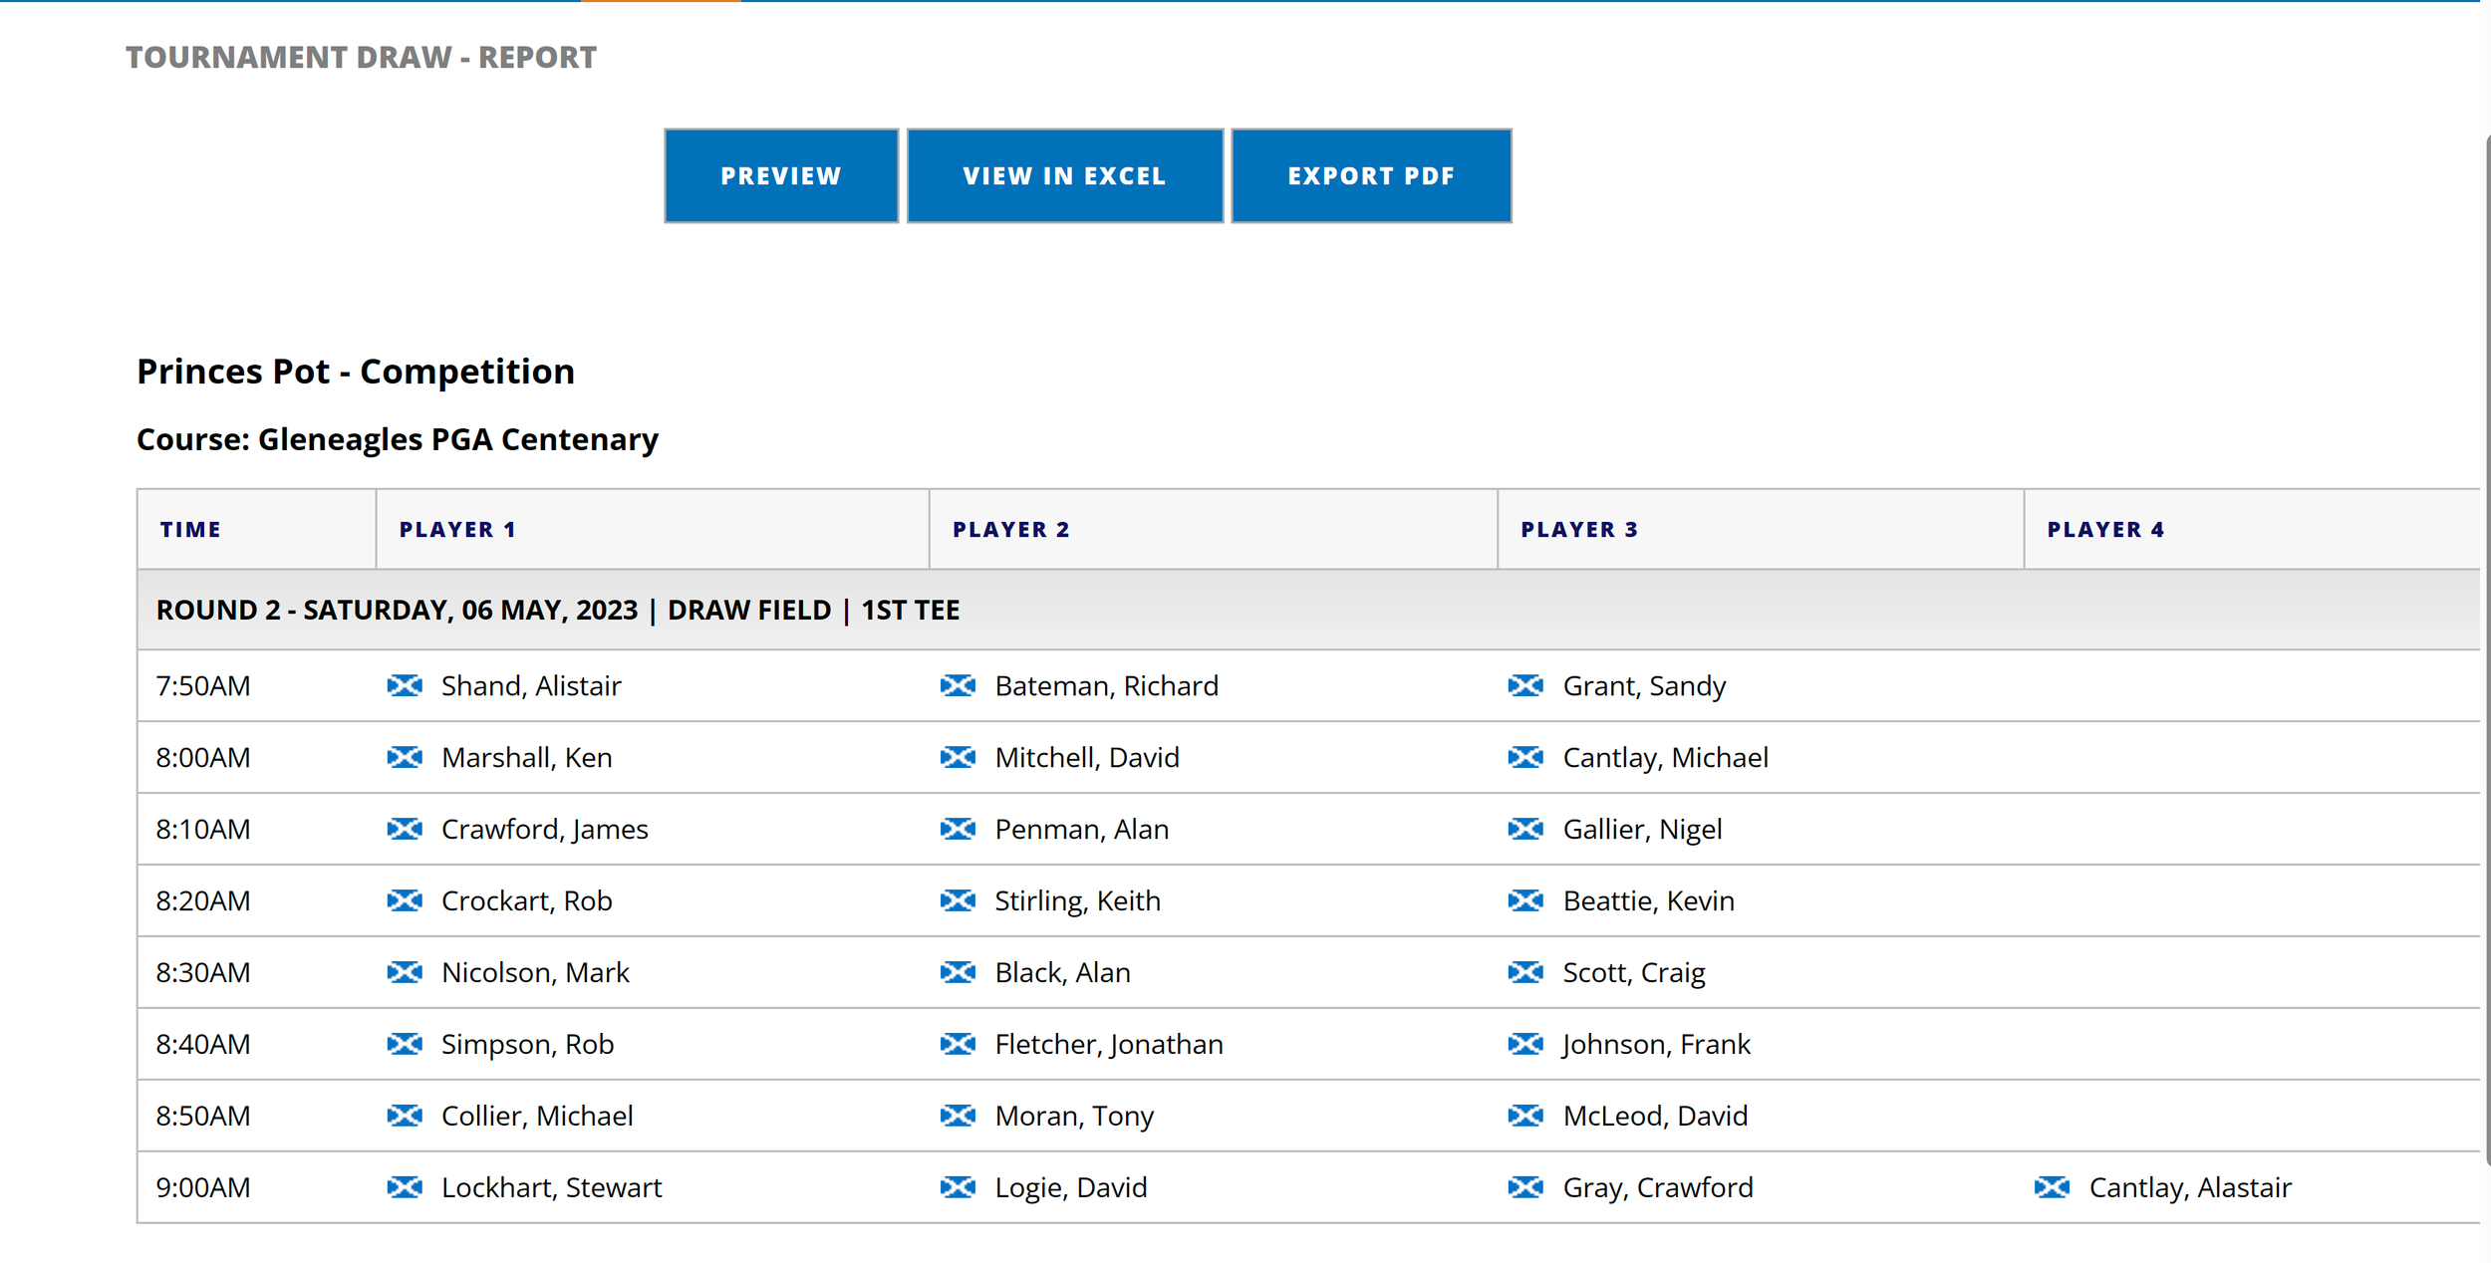Click Scotland flag beside Crawford, James
This screenshot has height=1263, width=2491.
405,829
